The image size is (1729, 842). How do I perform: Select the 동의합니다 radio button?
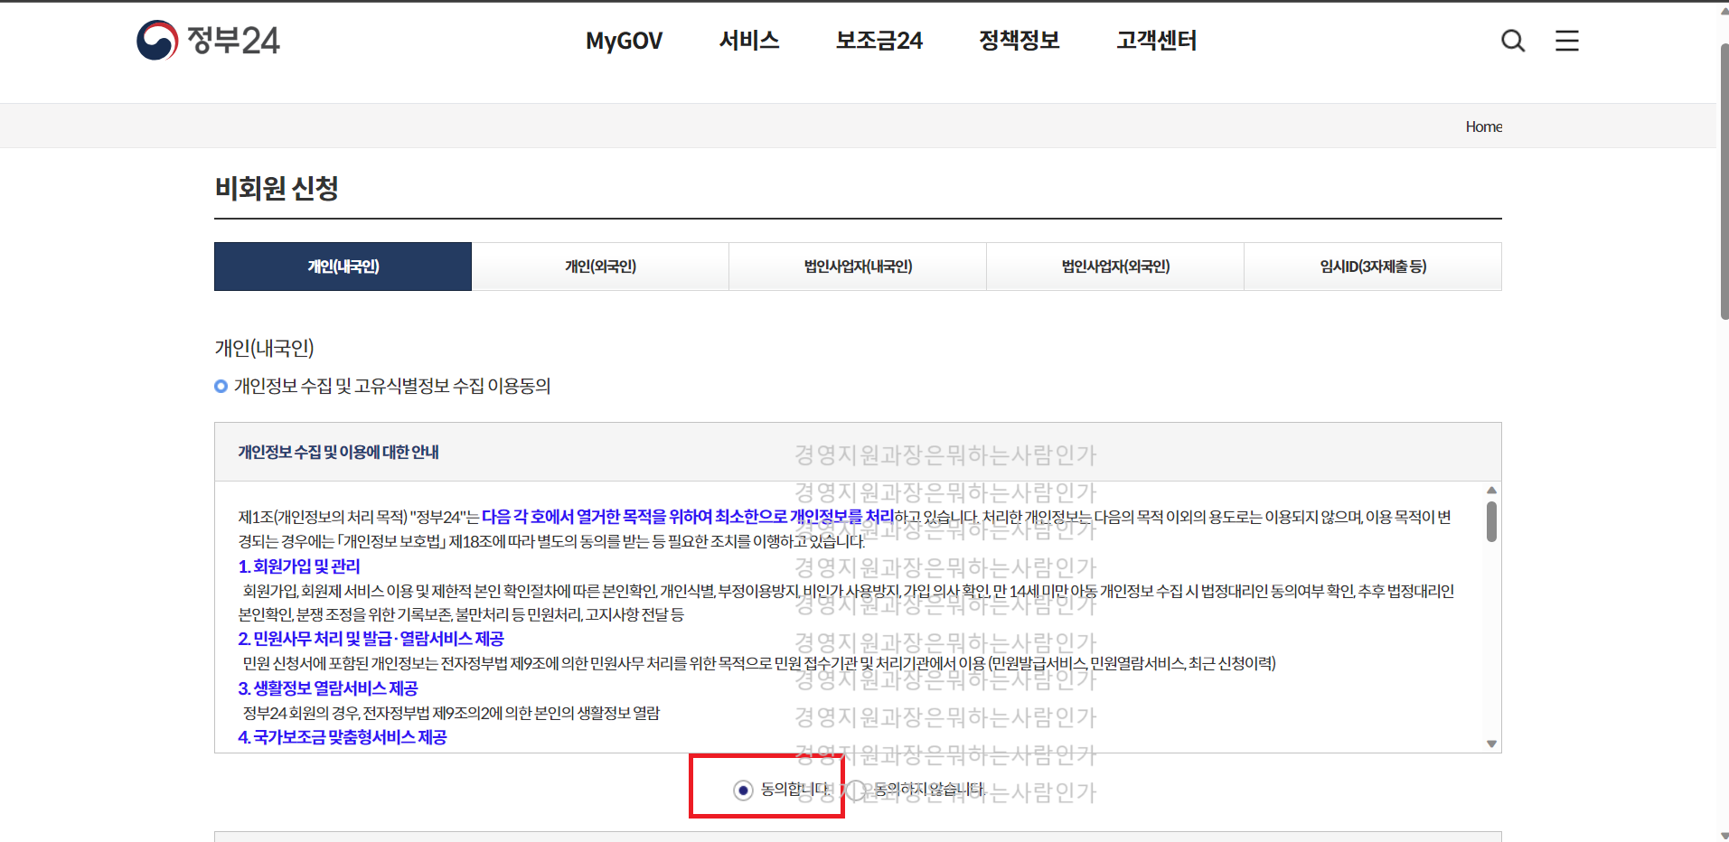(743, 790)
